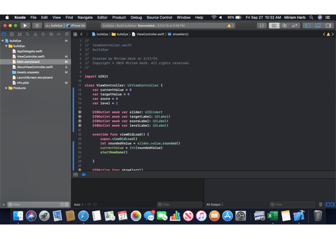The width and height of the screenshot is (336, 239).
Task: Toggle the Navigator panel visibility
Action: click(308, 26)
